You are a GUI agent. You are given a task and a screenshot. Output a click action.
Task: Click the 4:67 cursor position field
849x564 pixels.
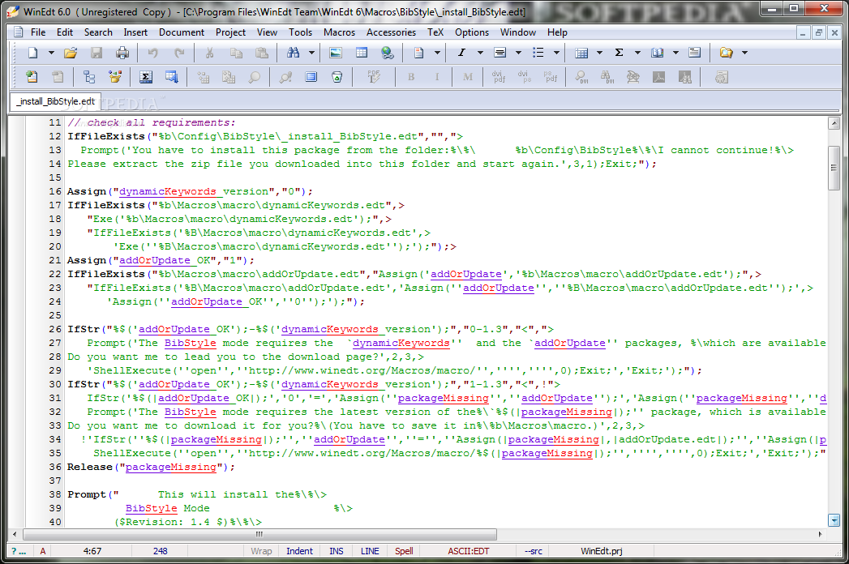[x=92, y=551]
